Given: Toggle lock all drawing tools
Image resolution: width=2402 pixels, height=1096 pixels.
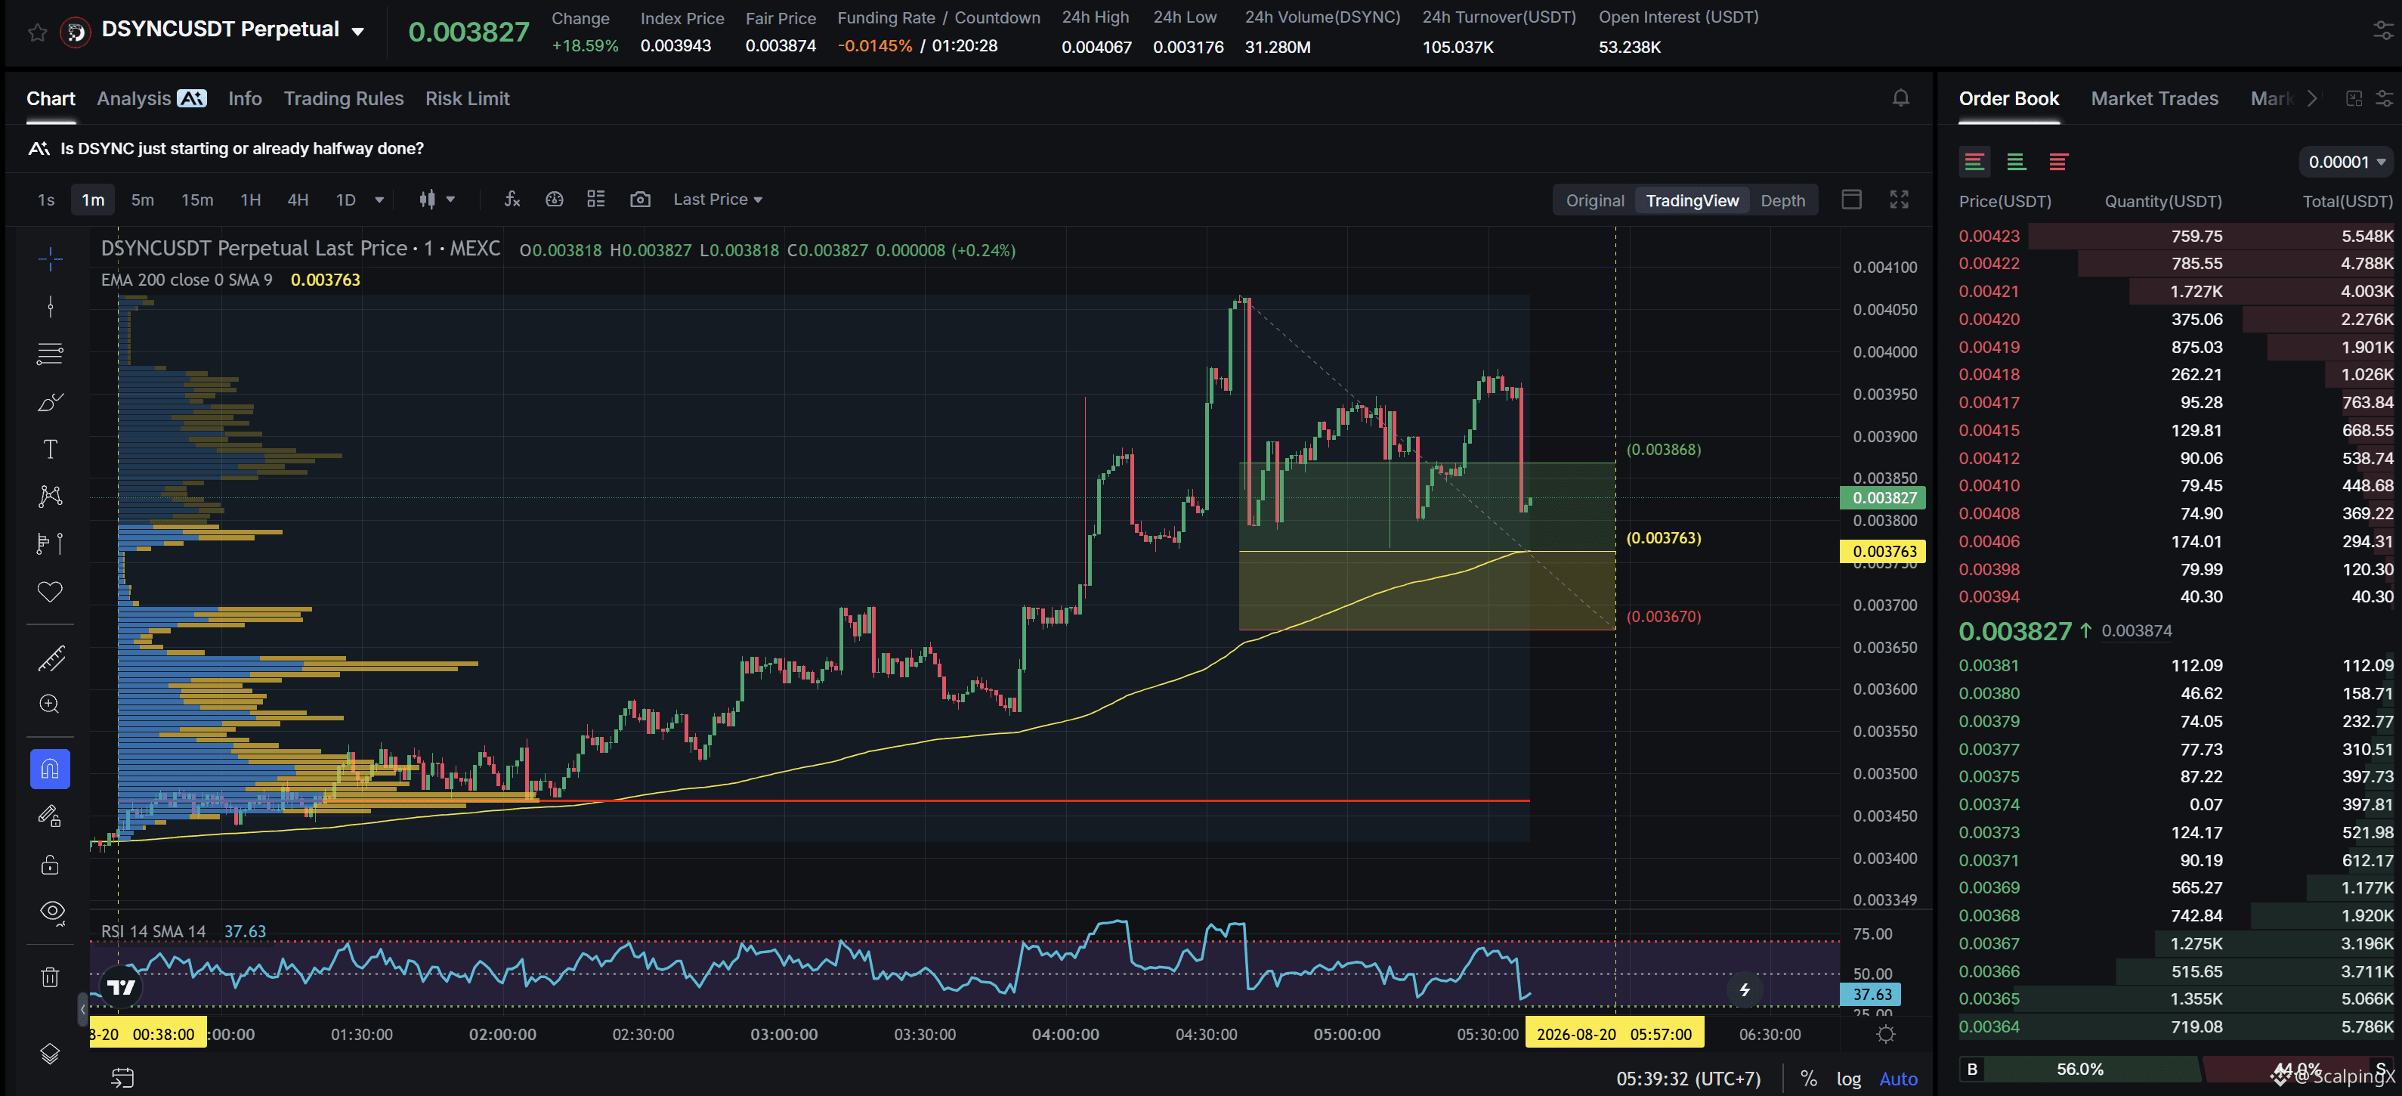Looking at the screenshot, I should coord(51,865).
